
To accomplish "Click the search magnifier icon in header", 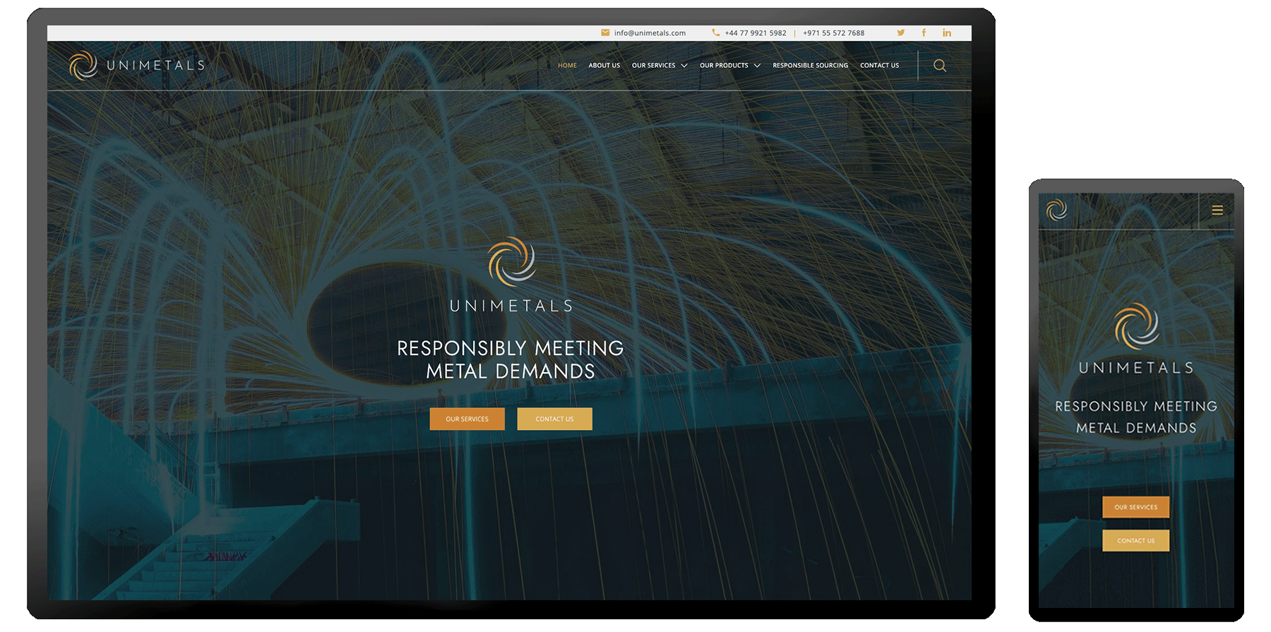I will point(939,66).
